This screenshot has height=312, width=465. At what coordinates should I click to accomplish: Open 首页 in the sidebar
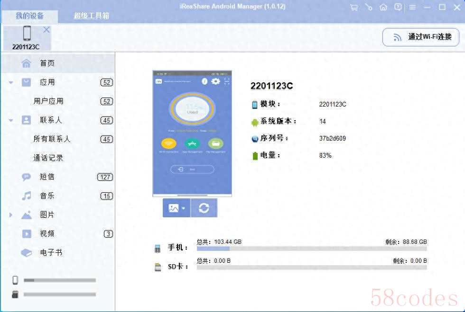[58, 63]
